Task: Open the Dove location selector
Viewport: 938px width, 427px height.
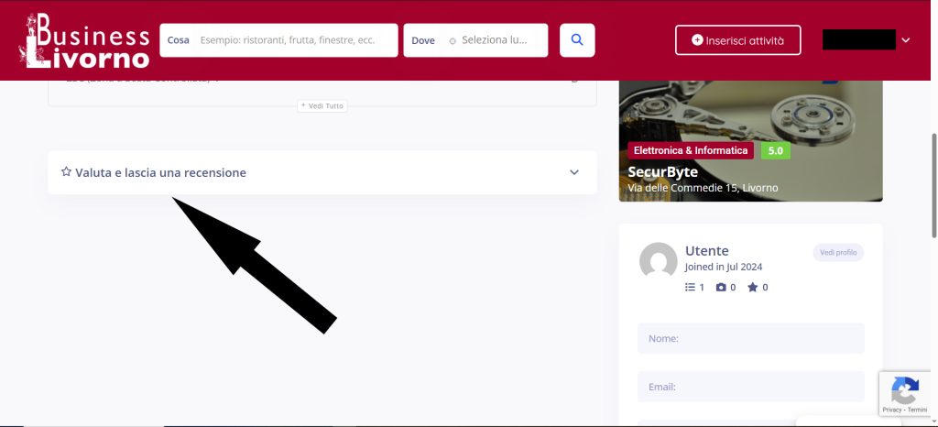Action: [x=494, y=40]
